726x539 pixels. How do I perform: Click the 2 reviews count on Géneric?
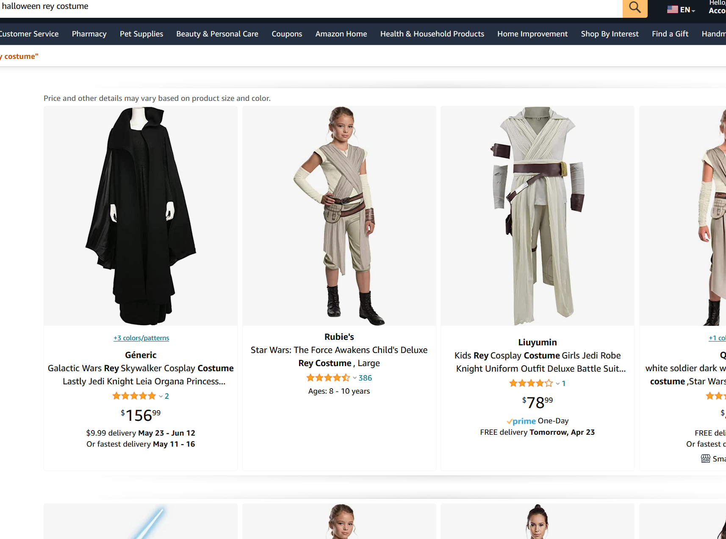coord(167,396)
